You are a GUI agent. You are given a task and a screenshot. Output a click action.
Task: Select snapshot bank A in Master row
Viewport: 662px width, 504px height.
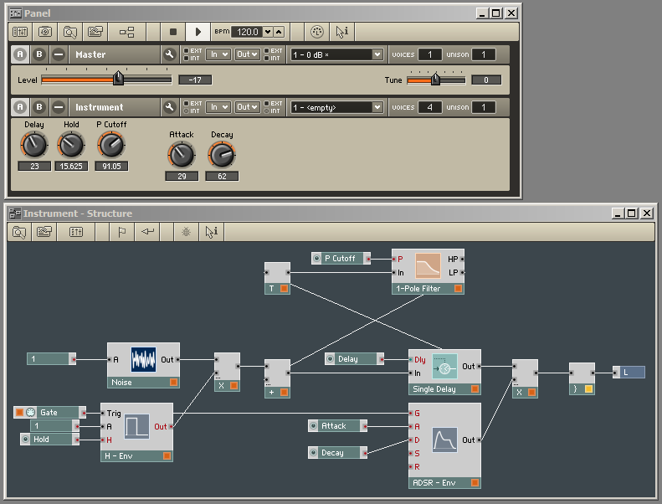pos(20,54)
